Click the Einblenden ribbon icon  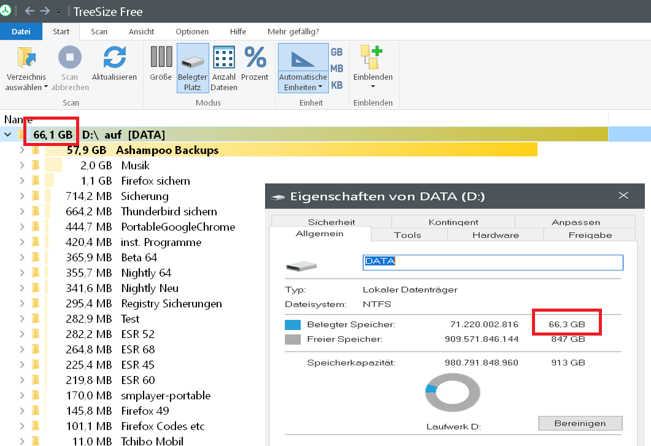372,58
